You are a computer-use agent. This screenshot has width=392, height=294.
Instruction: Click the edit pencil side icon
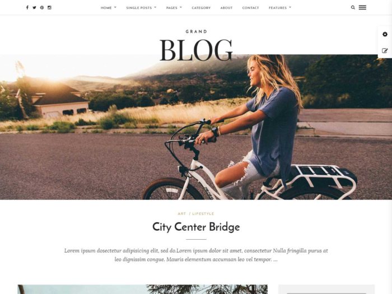tap(385, 51)
